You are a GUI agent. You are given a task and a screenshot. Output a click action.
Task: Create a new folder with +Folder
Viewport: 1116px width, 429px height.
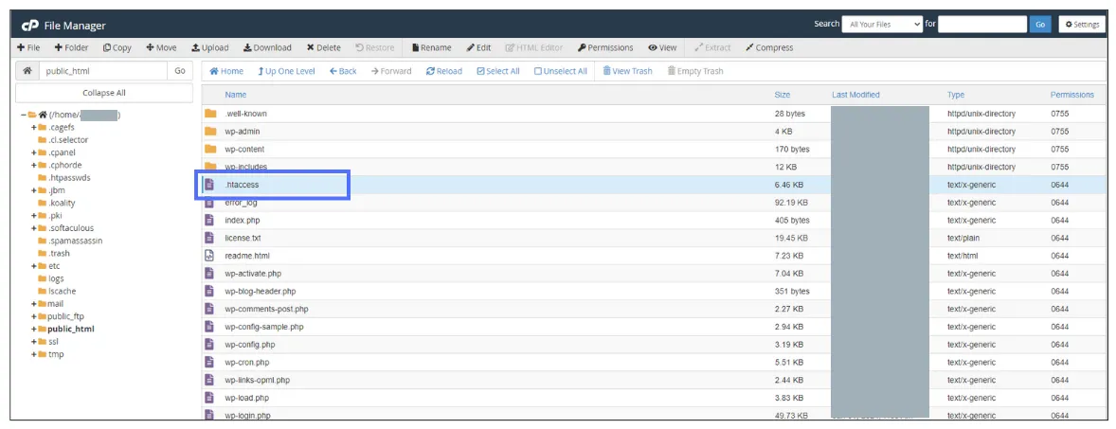(x=71, y=47)
